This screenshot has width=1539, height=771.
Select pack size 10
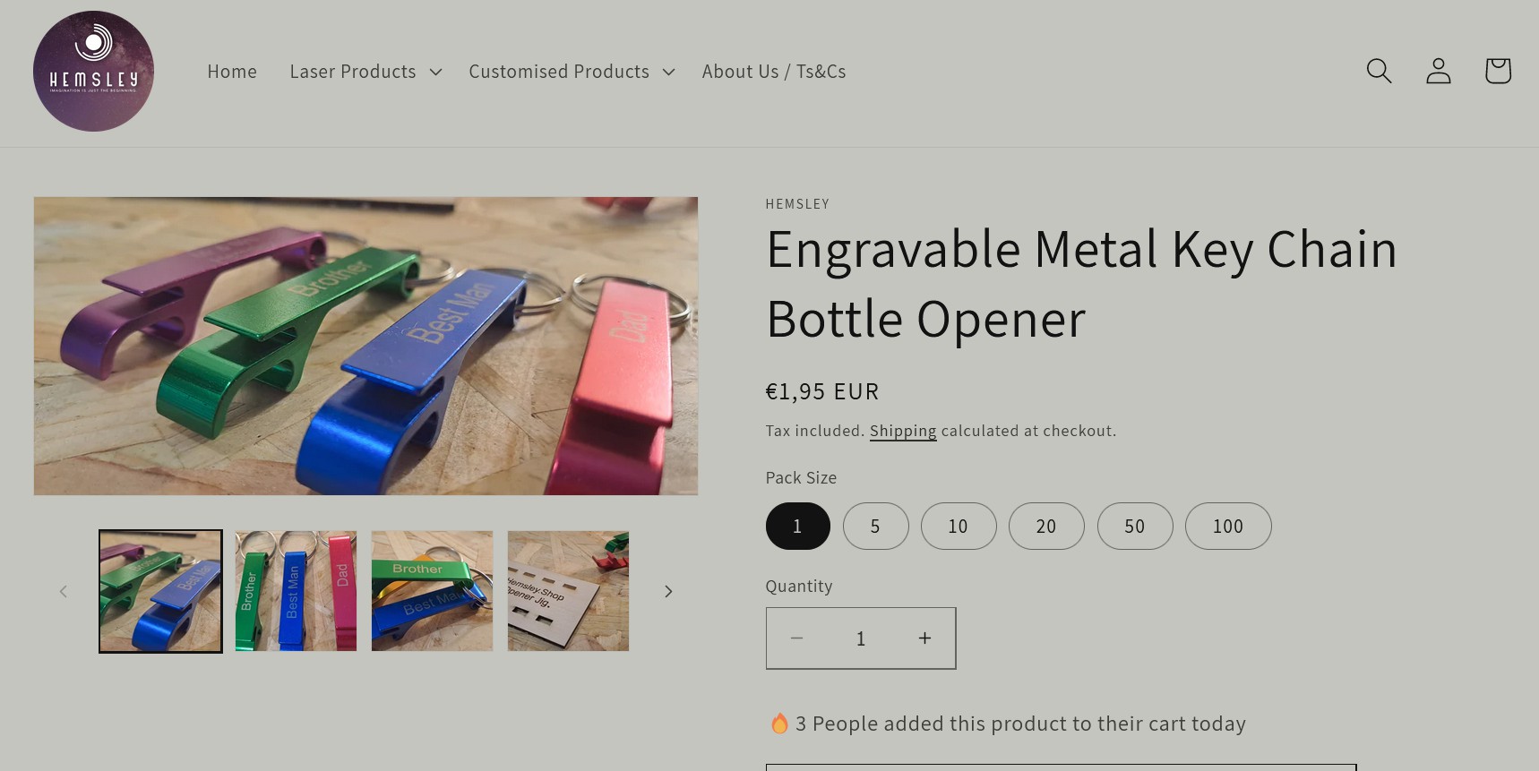[x=958, y=526]
